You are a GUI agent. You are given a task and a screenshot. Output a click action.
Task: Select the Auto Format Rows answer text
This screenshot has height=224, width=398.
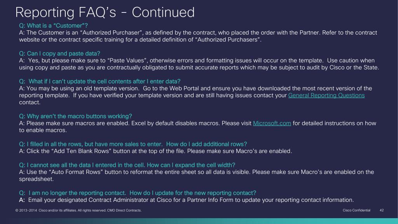[x=196, y=175]
